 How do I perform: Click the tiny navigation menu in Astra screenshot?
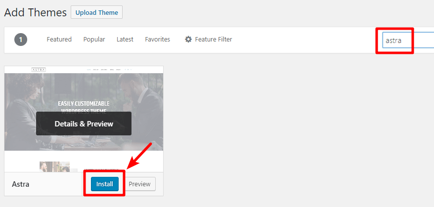point(109,70)
